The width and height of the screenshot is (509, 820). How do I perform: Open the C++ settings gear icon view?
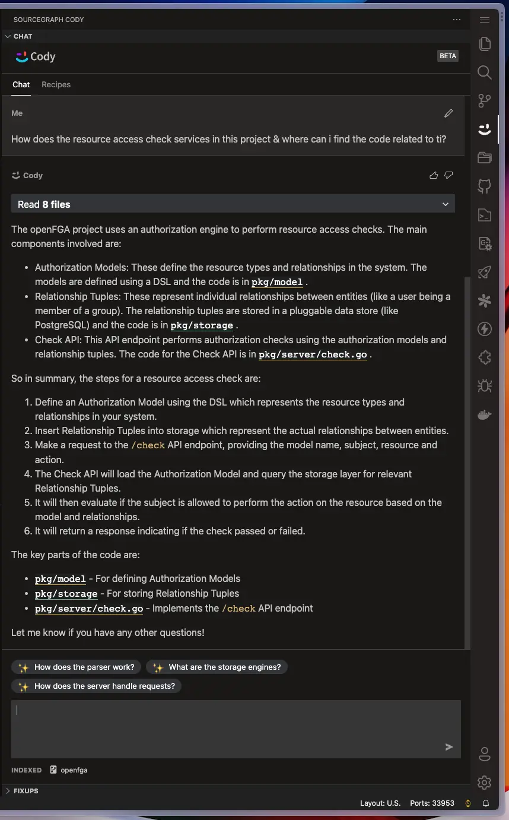(485, 243)
